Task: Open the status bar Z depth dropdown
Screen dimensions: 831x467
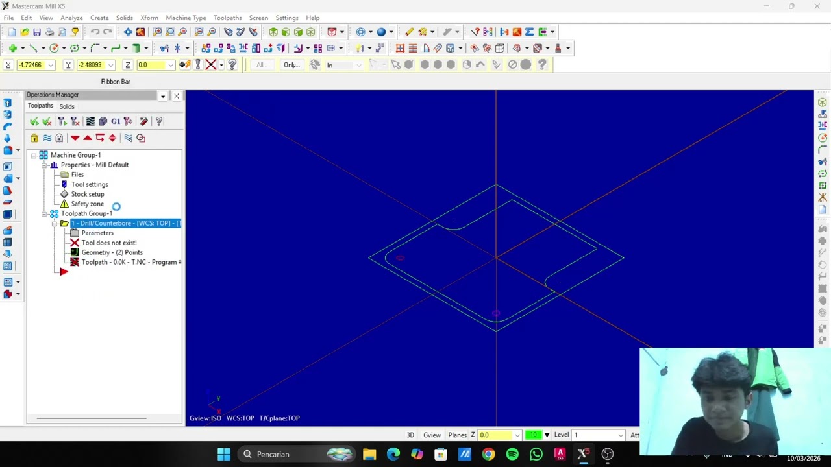Action: [517, 435]
